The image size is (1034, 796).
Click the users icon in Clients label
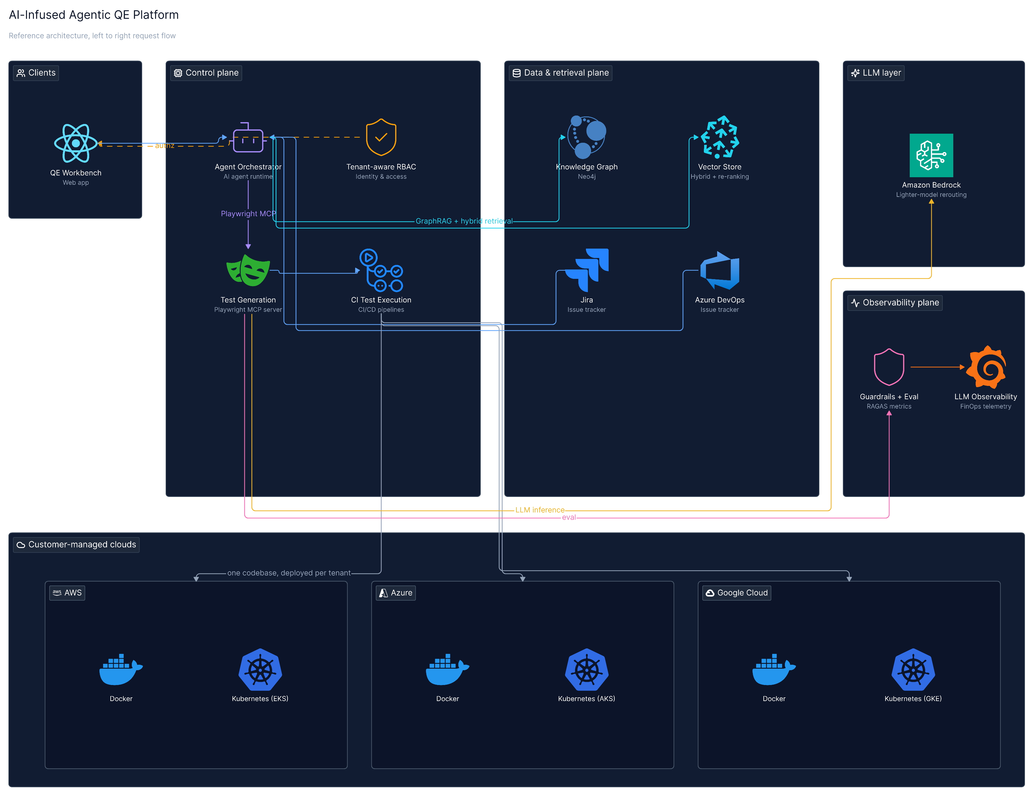(x=21, y=73)
